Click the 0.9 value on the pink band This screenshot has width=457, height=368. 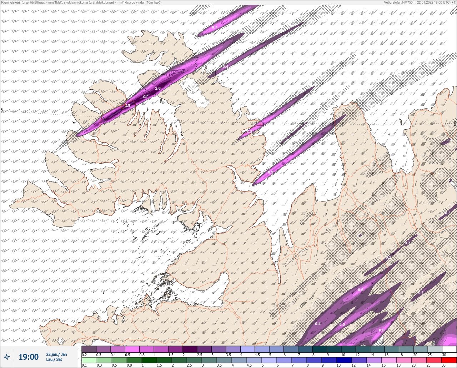coord(270,173)
